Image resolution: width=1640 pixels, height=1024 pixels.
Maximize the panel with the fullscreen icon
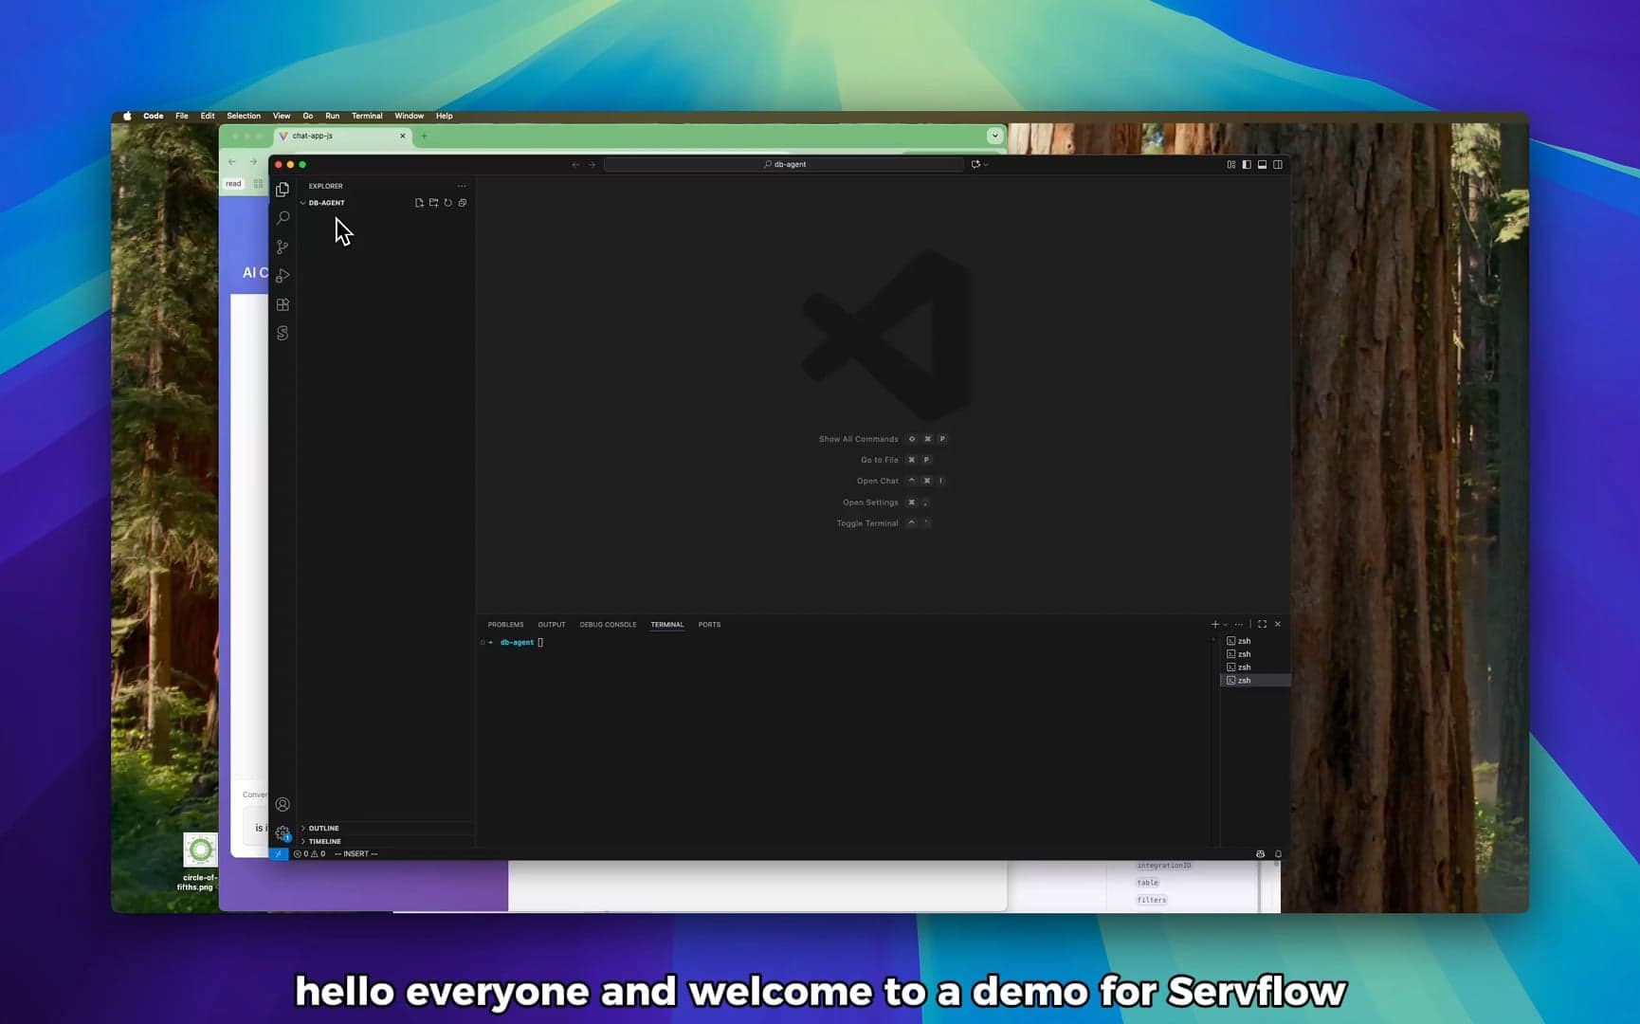pyautogui.click(x=1262, y=624)
